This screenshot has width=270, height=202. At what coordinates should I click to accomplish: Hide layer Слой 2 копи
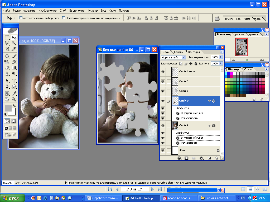(163, 72)
